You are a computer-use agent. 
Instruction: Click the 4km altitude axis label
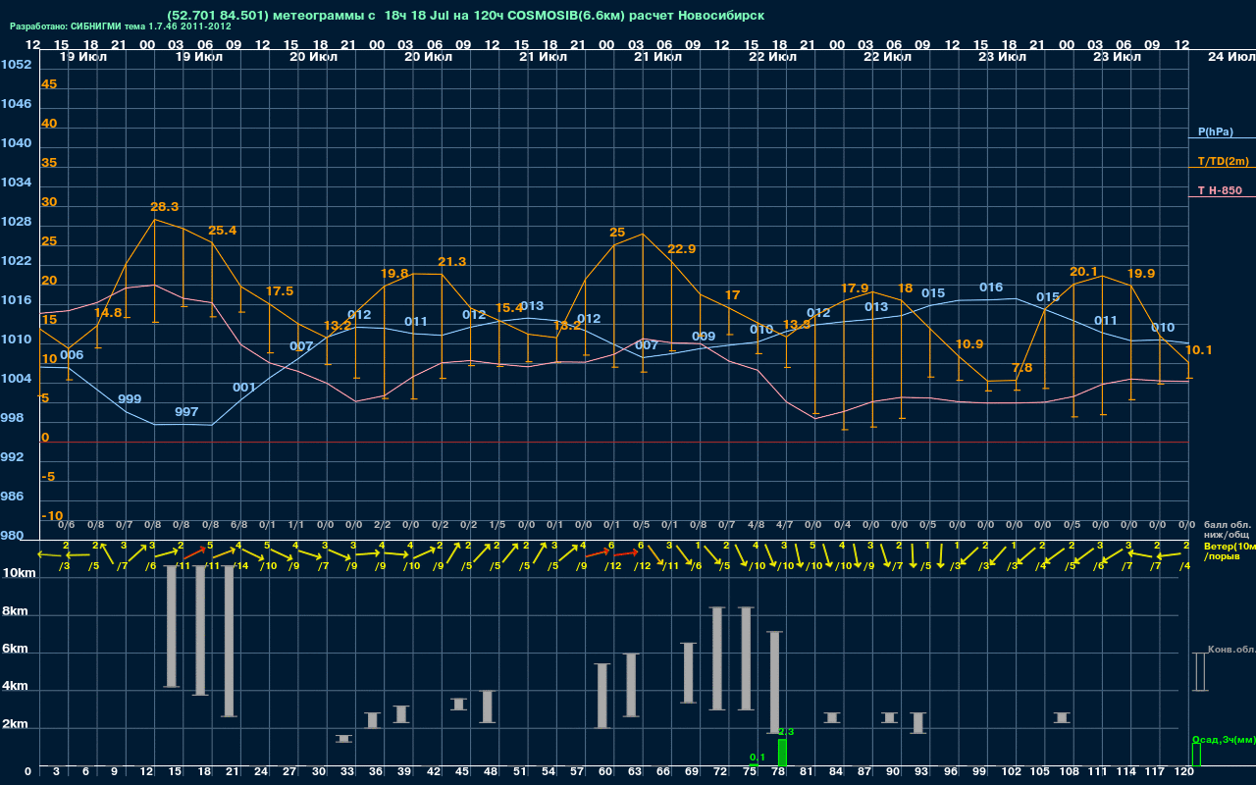click(15, 688)
